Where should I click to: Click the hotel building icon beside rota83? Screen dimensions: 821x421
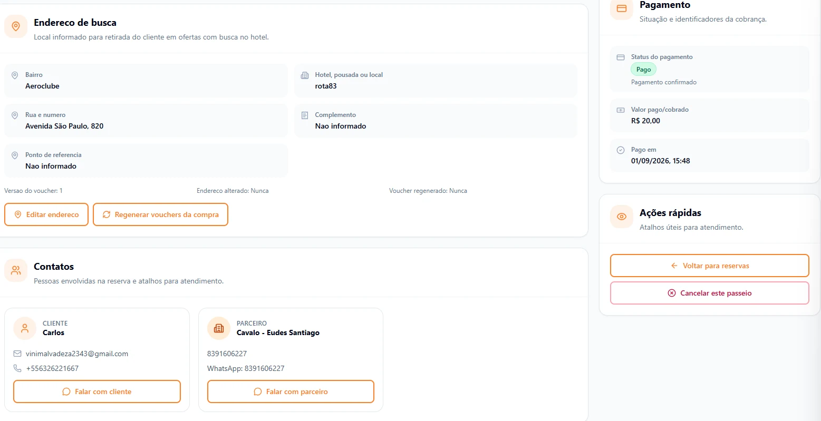[x=305, y=75]
